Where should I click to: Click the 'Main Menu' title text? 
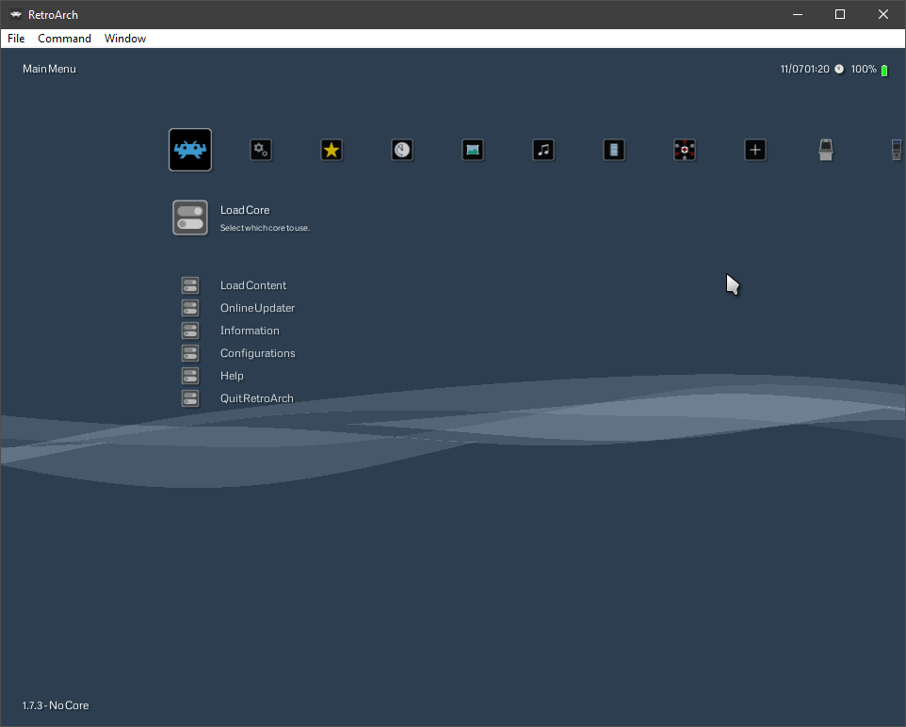coord(49,69)
